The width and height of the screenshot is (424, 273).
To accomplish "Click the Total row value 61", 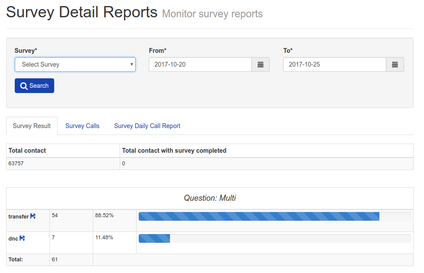I will point(55,260).
